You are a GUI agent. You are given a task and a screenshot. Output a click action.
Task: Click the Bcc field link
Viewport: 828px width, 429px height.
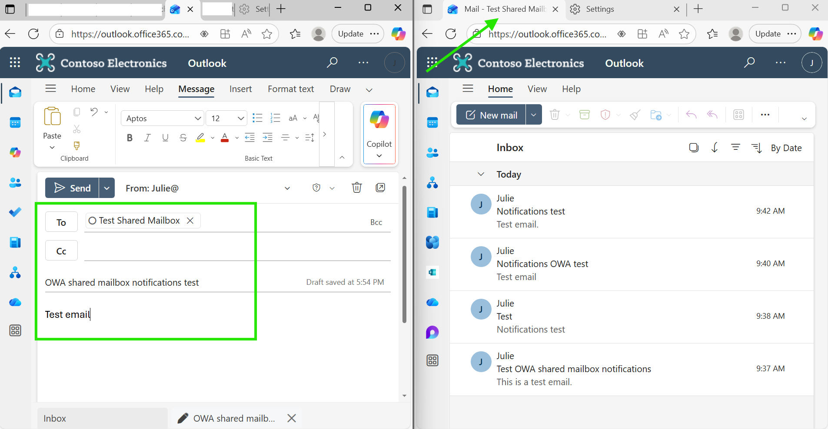click(376, 222)
